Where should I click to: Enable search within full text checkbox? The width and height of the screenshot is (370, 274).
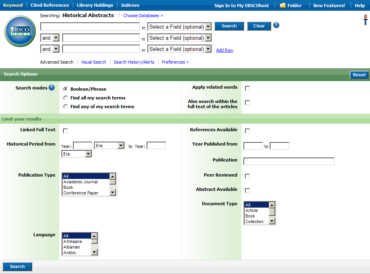click(247, 103)
